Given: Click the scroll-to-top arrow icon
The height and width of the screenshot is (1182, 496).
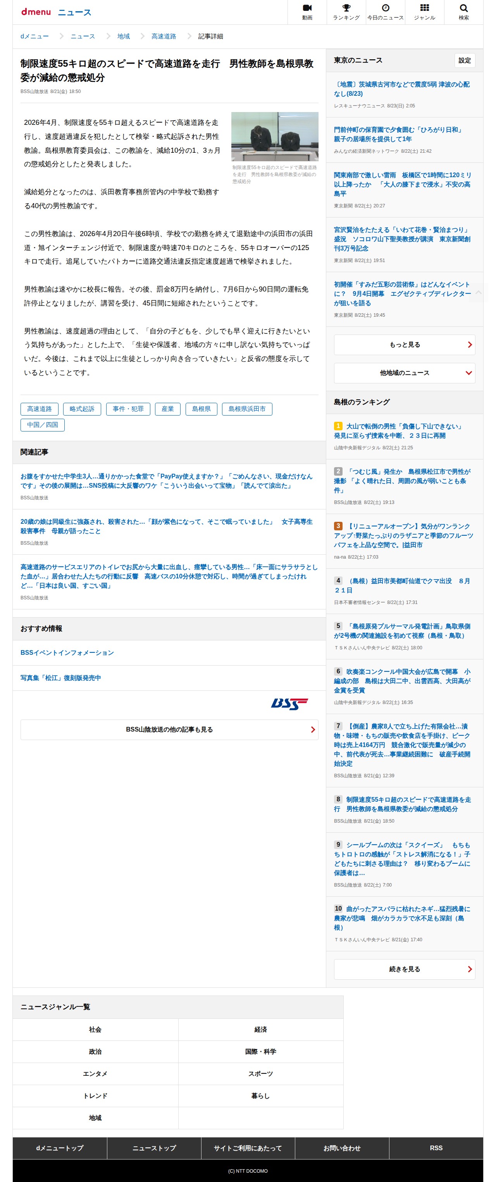Looking at the screenshot, I should coord(478,292).
